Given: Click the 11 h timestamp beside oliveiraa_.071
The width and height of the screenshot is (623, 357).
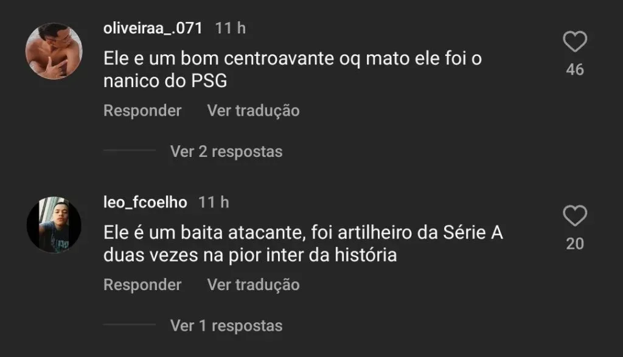Looking at the screenshot, I should pos(231,28).
